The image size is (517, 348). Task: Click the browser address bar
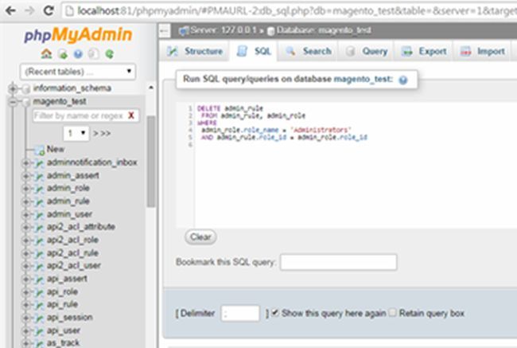290,11
